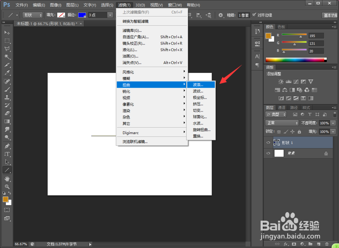Choose 极坐标... filter
The height and width of the screenshot is (248, 339).
pos(201,98)
